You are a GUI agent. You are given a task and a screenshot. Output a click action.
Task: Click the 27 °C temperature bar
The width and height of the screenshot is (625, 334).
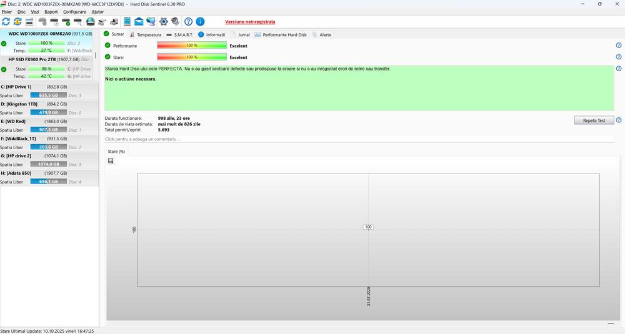[x=46, y=51]
